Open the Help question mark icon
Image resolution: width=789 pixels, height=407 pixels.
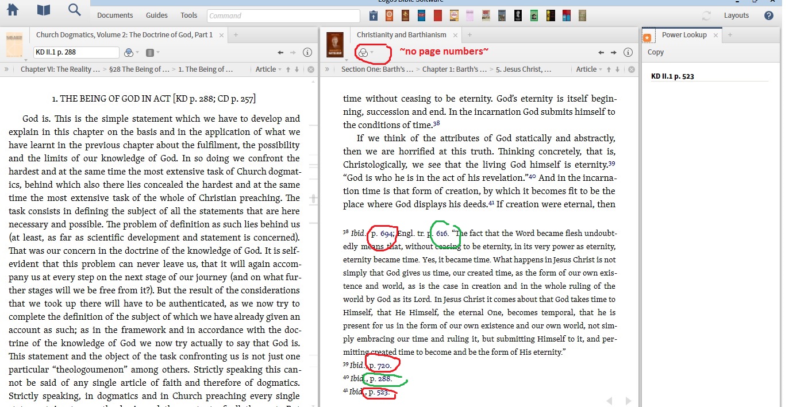[x=769, y=15]
